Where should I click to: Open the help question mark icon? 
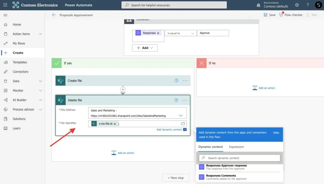coord(308,5)
